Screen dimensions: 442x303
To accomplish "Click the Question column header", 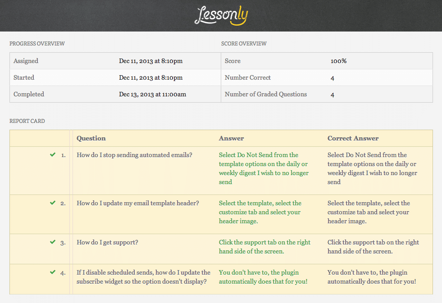I will click(x=91, y=138).
